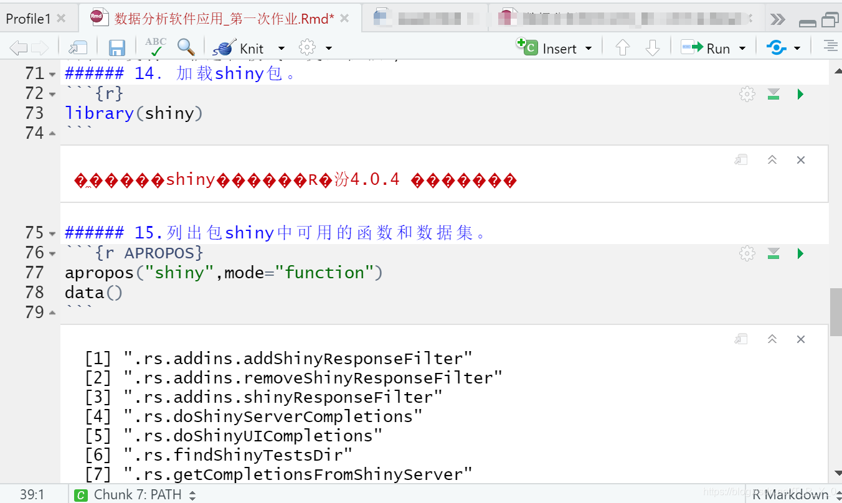842x503 pixels.
Task: Click scrollbar thumb of editor
Action: tap(836, 313)
